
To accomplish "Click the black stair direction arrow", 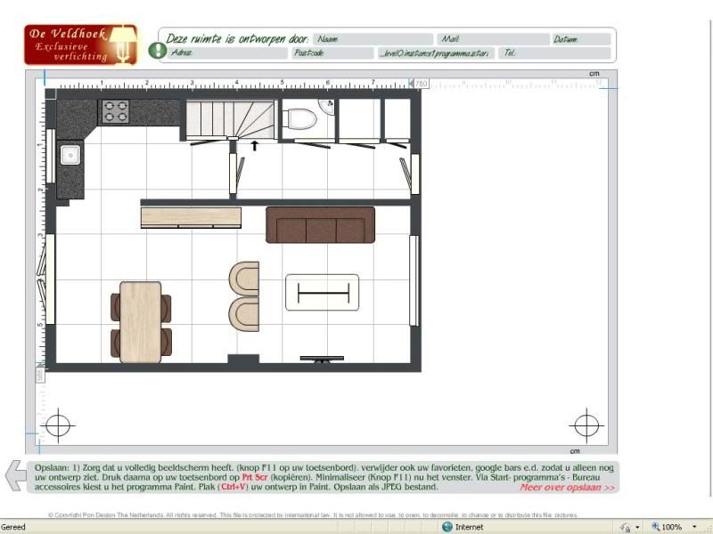I will [255, 145].
